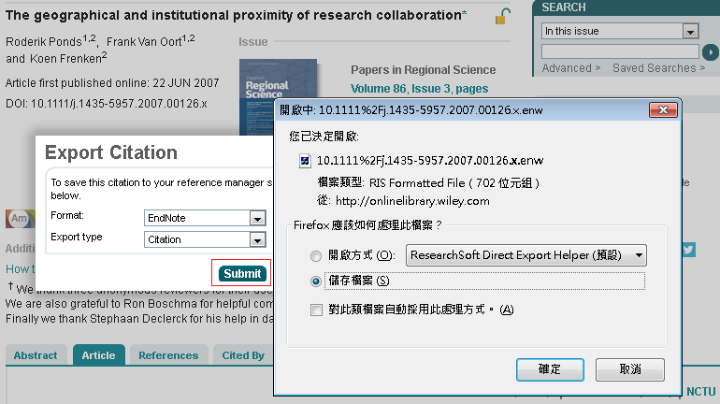Click the file name 10.1111%2Fj.1435-5957.2007.00126.x.enw

pyautogui.click(x=430, y=161)
